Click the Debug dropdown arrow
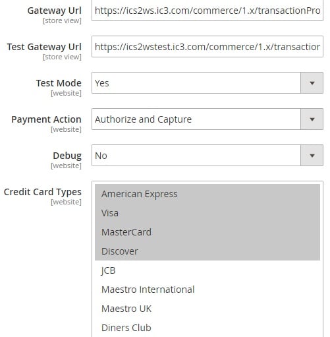This screenshot has width=330, height=337. 312,156
